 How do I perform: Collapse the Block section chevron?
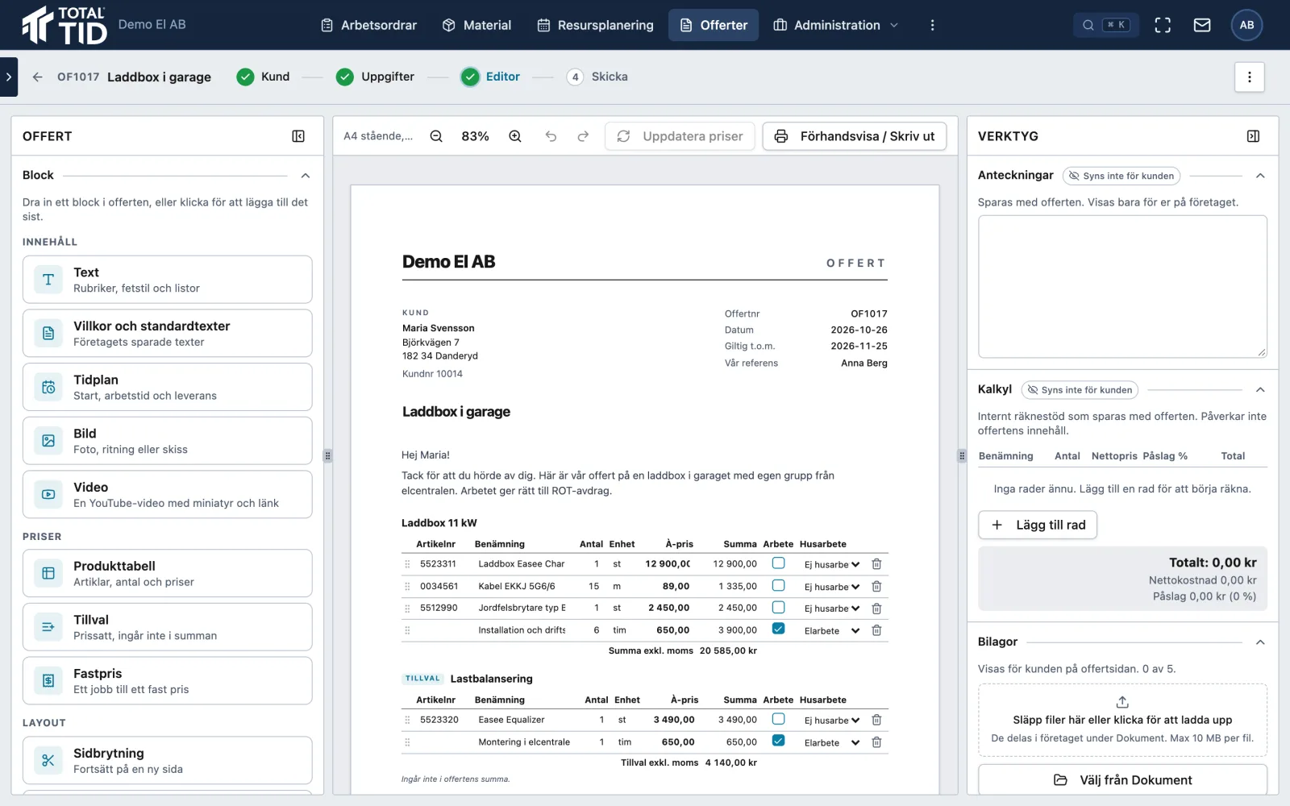point(306,175)
